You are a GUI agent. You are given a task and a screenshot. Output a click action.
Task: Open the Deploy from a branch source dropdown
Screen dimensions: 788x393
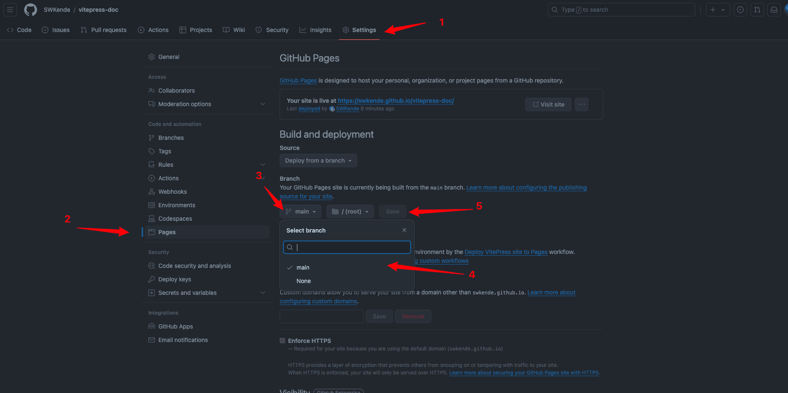[318, 160]
